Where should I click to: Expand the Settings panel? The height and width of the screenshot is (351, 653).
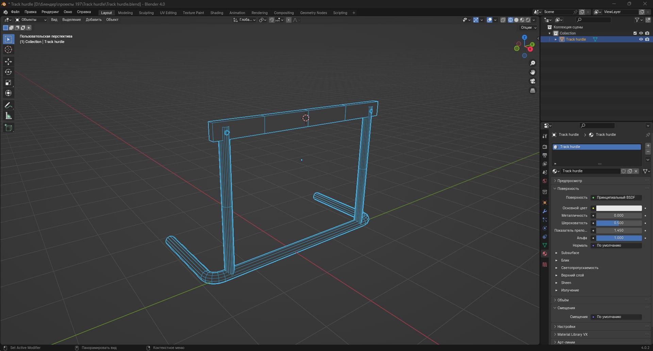click(566, 327)
